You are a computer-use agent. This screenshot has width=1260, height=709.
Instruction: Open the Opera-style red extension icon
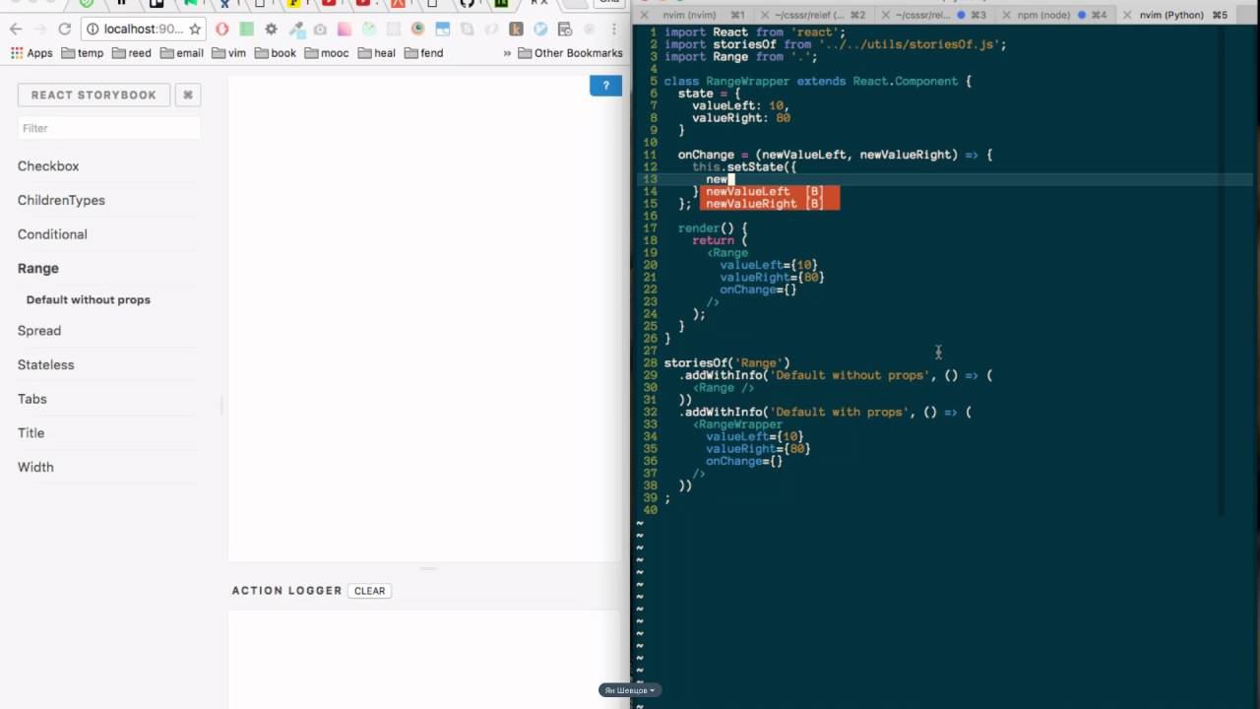222,30
